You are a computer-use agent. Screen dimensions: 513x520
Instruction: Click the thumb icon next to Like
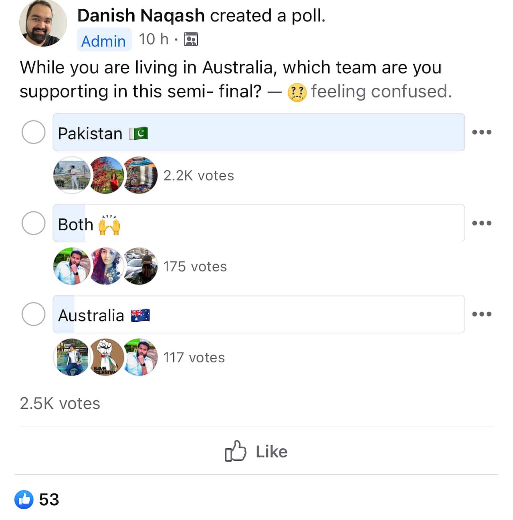[236, 451]
